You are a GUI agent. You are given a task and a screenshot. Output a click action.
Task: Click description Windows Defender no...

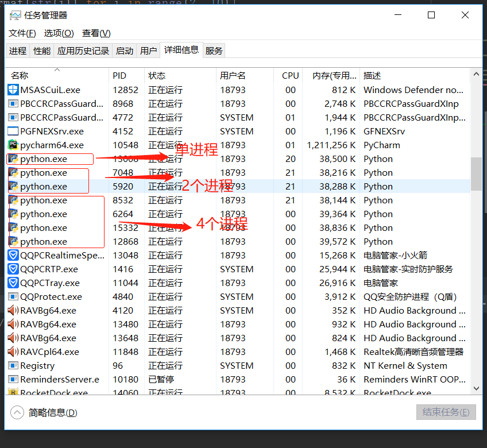[x=413, y=90]
